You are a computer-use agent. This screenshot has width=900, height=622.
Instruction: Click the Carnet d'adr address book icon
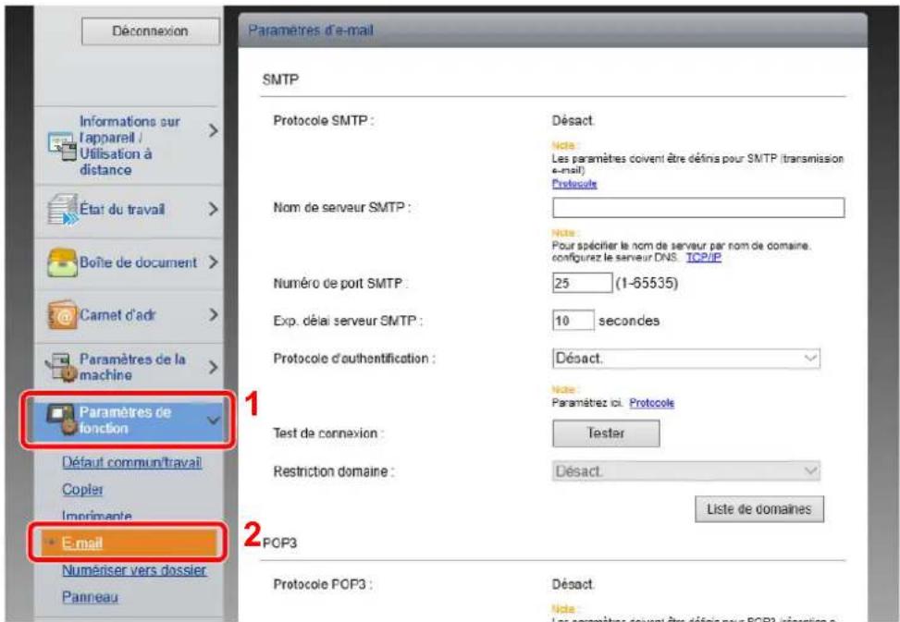62,315
